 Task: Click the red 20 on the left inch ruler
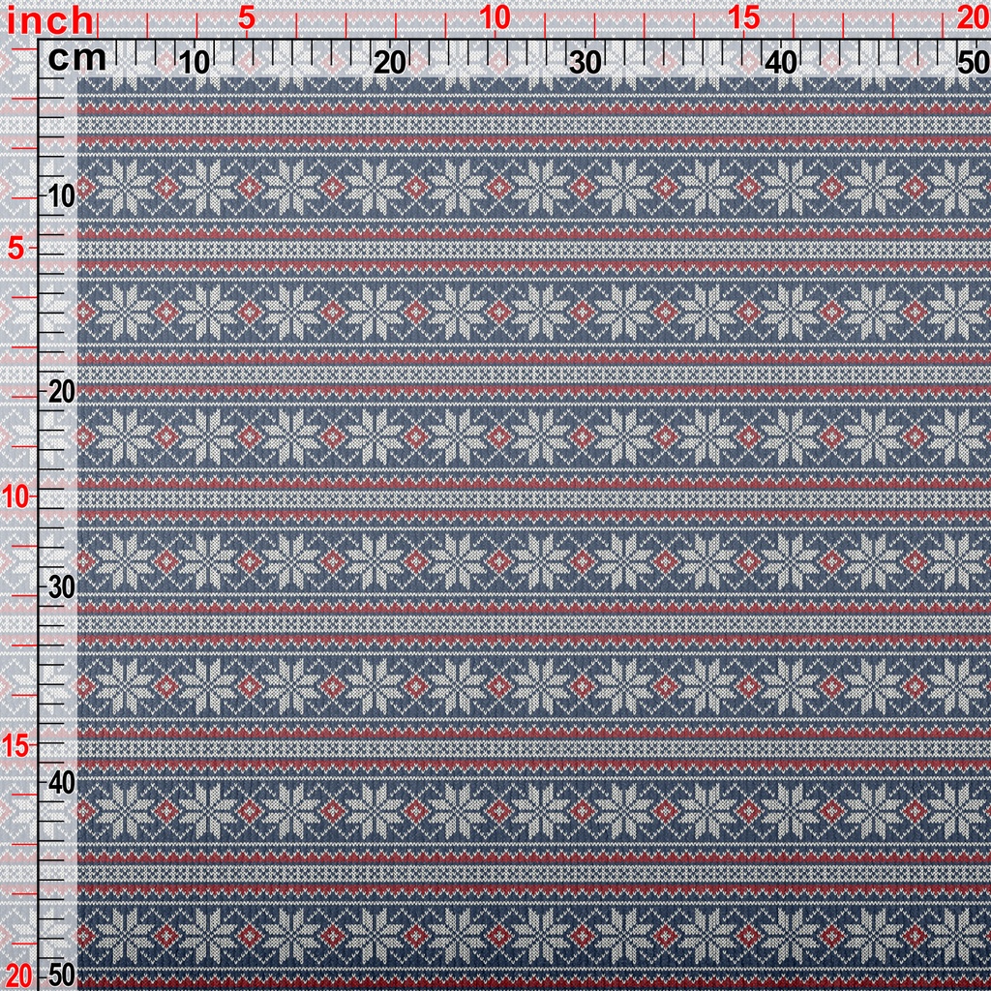(19, 974)
